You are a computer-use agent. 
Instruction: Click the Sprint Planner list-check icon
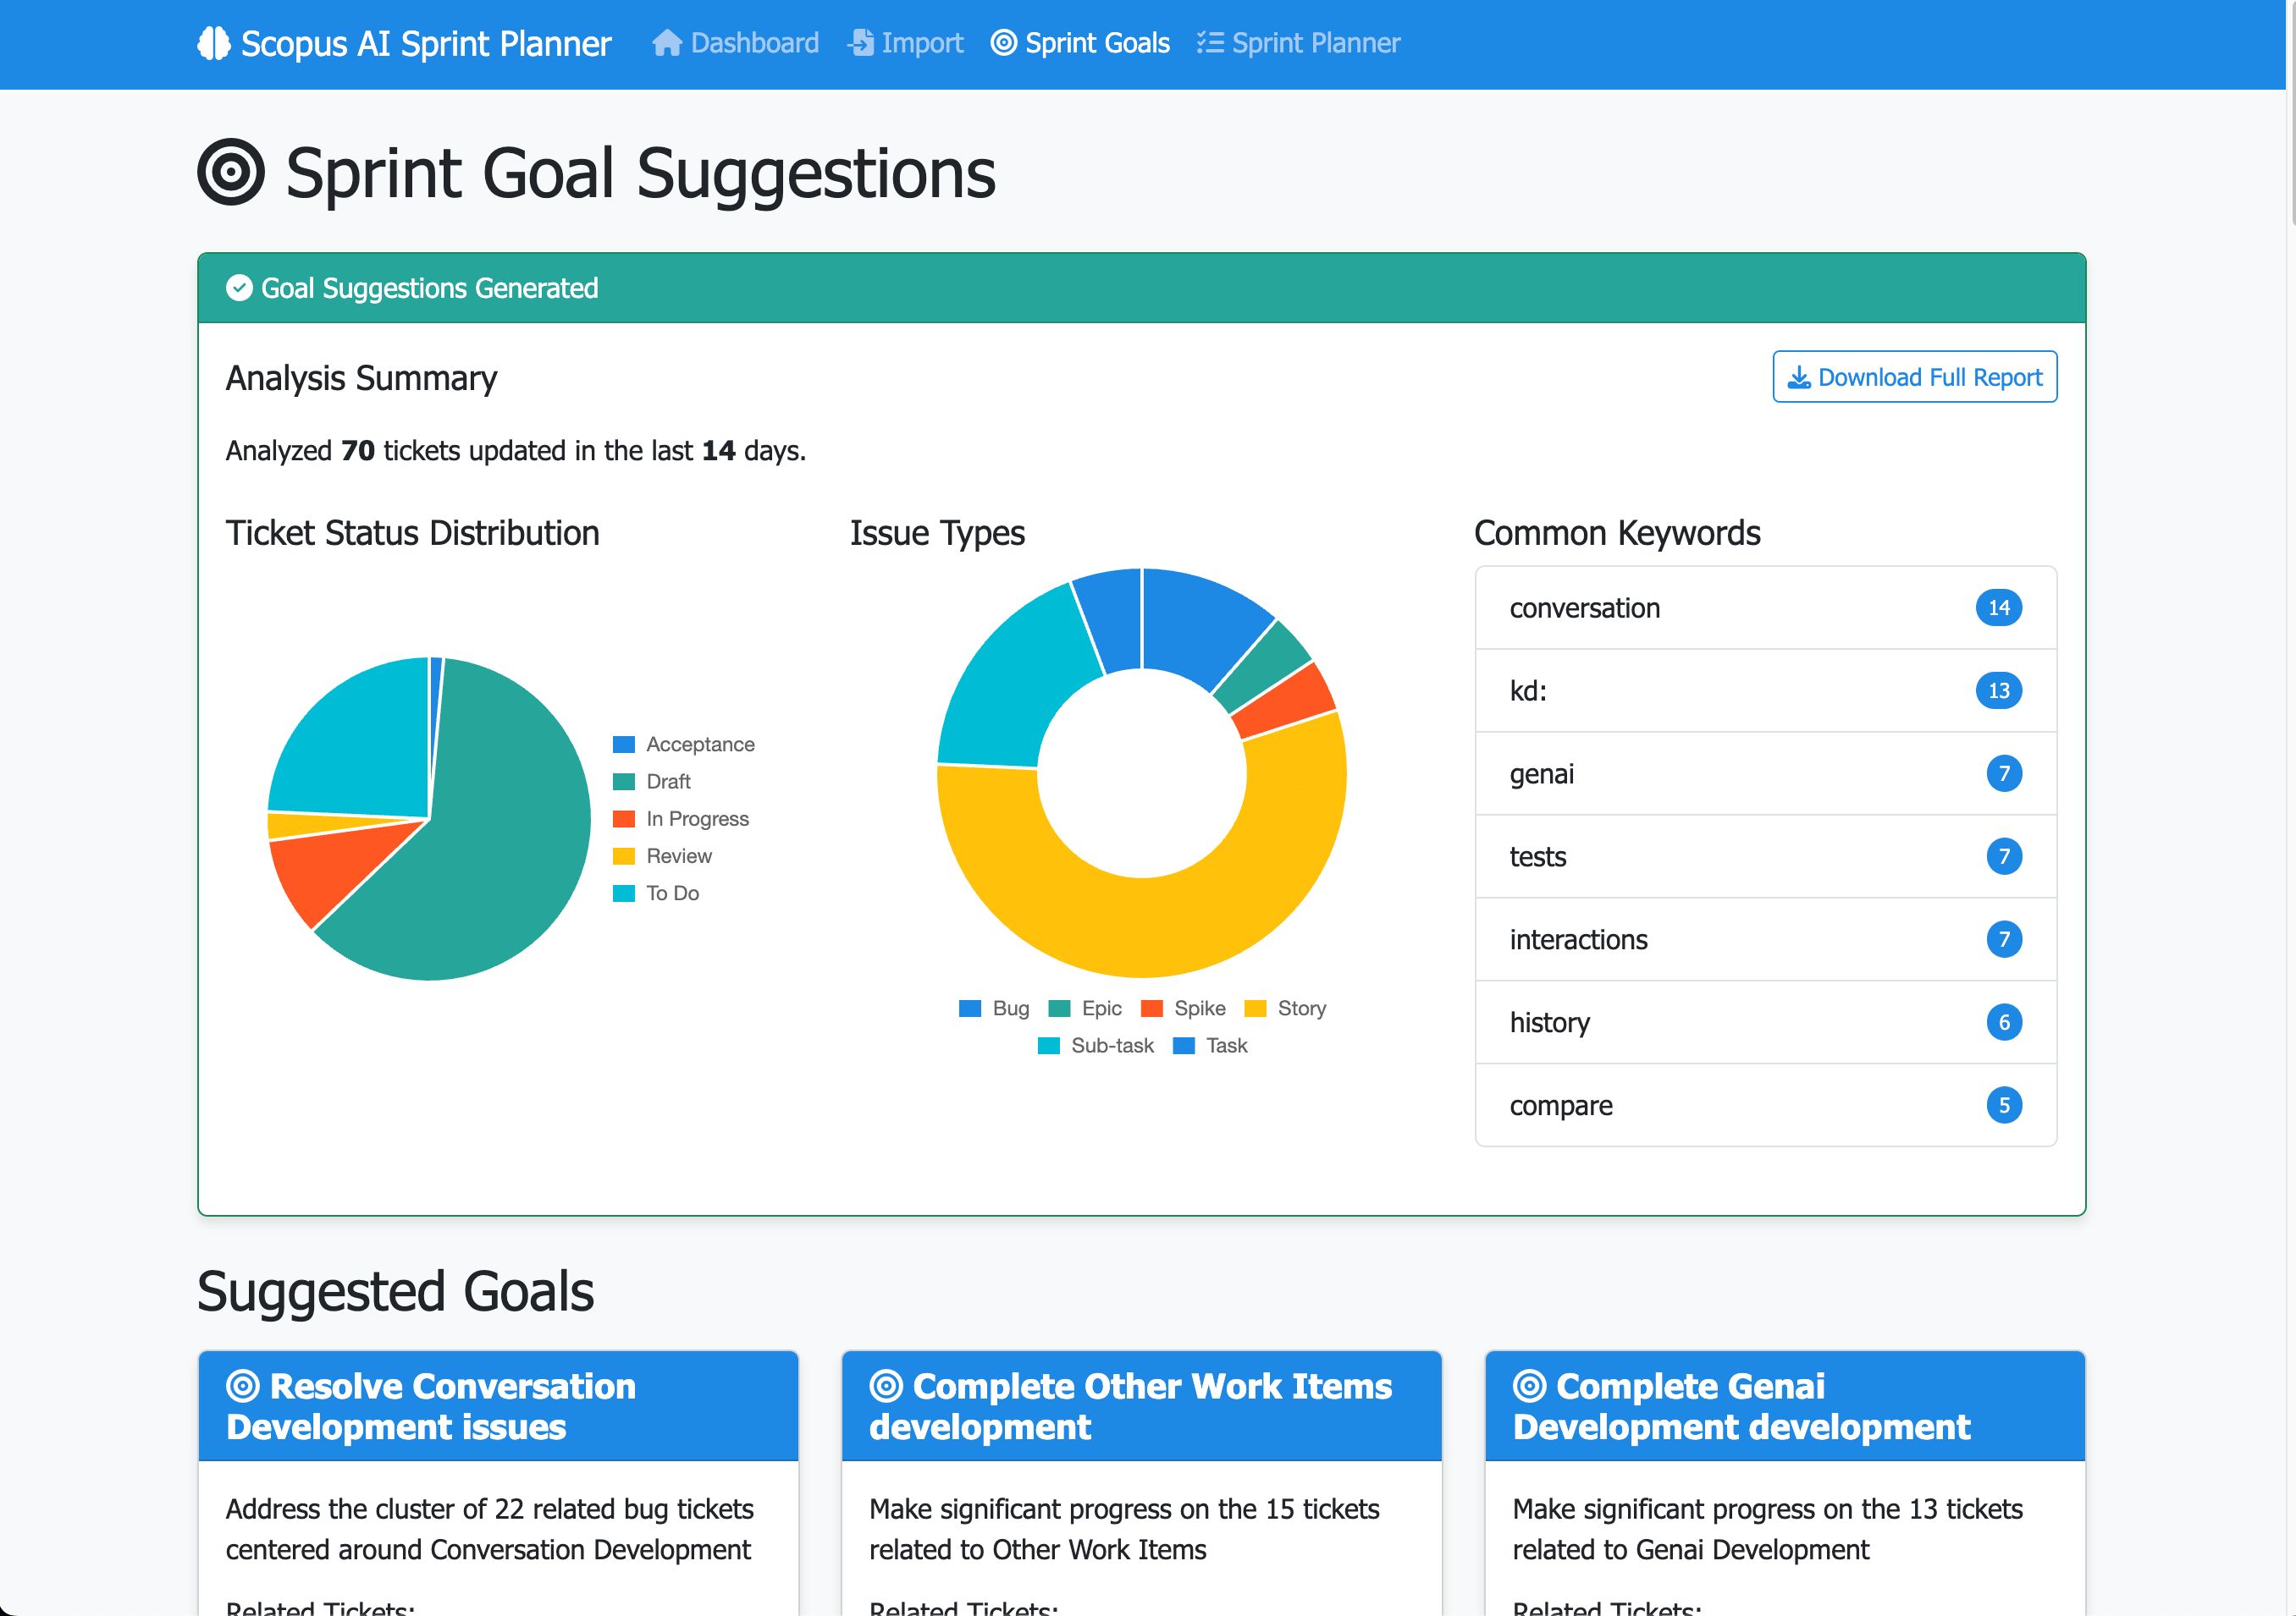[x=1210, y=43]
